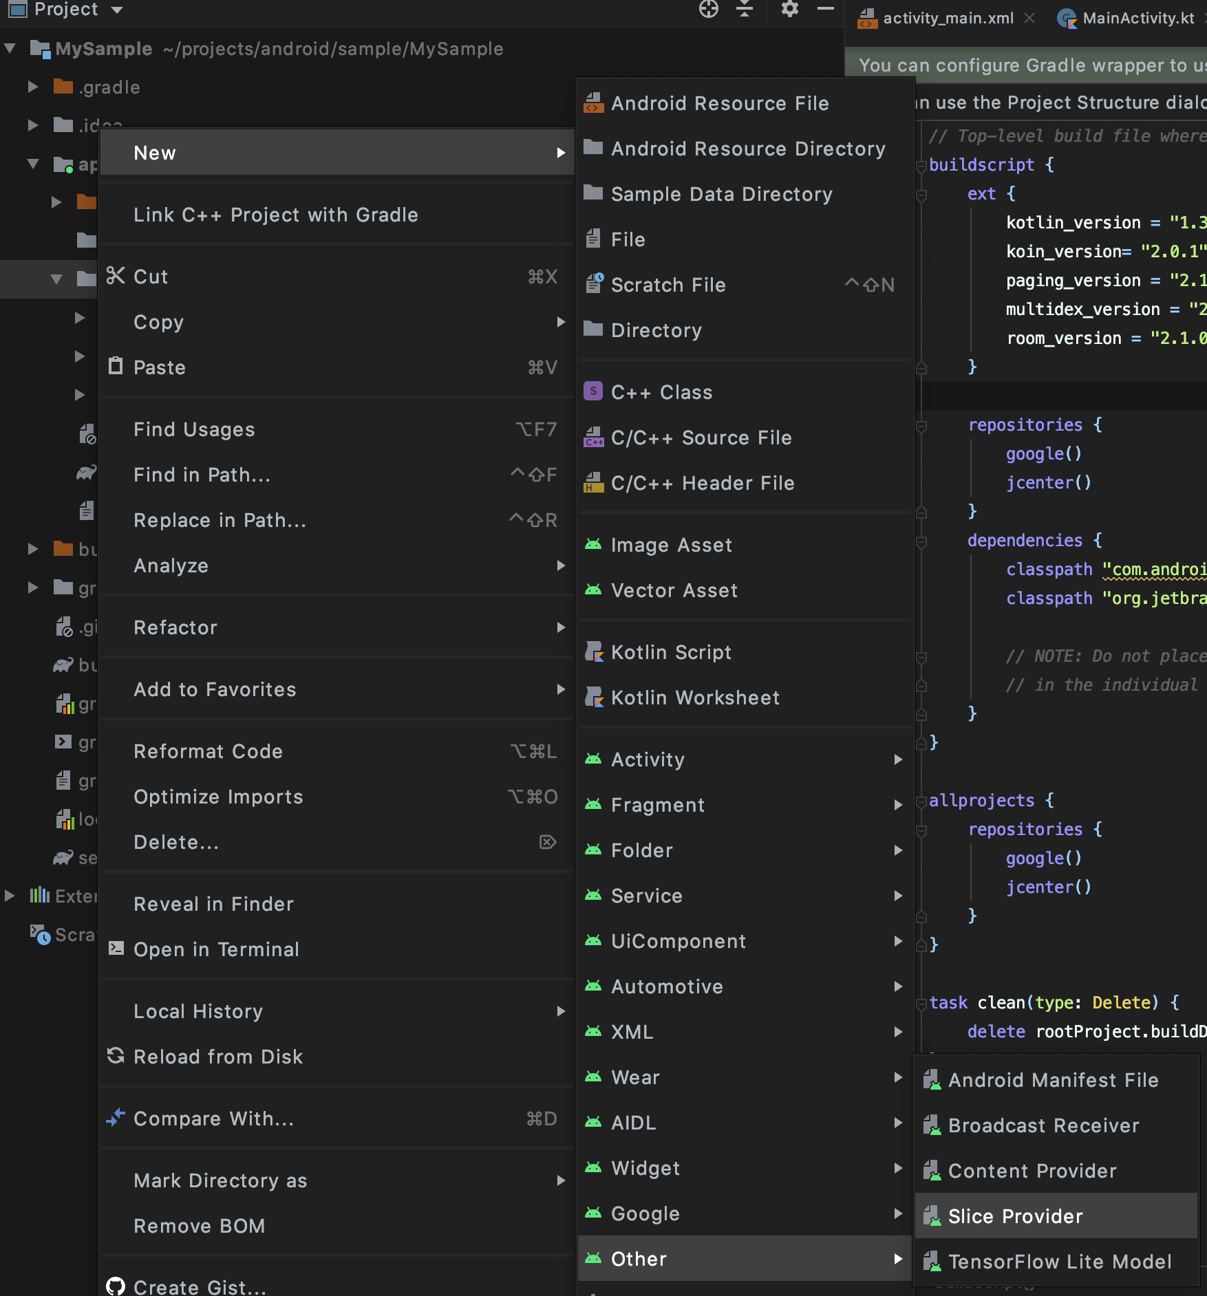
Task: Choose Analyze submenu
Action: [338, 565]
